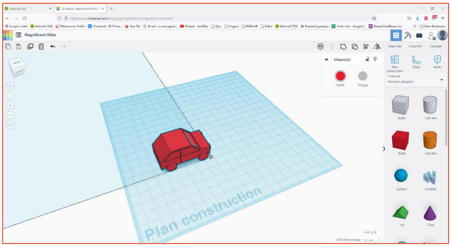Select the Perçage hole option

click(x=362, y=76)
